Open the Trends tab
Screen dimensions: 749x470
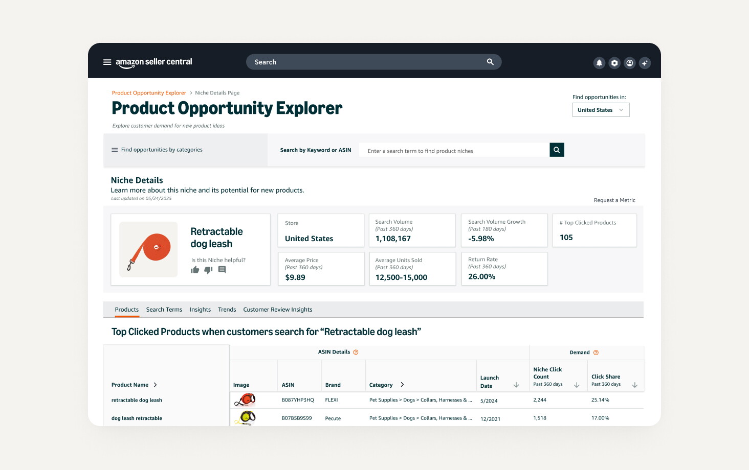coord(227,310)
